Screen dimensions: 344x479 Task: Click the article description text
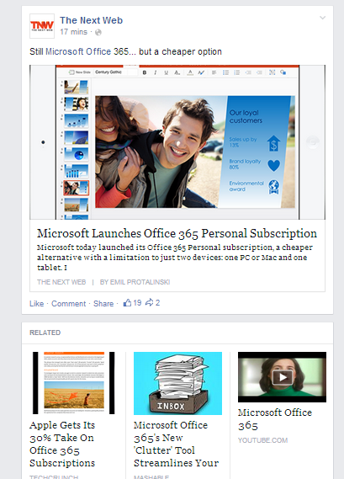pos(175,258)
